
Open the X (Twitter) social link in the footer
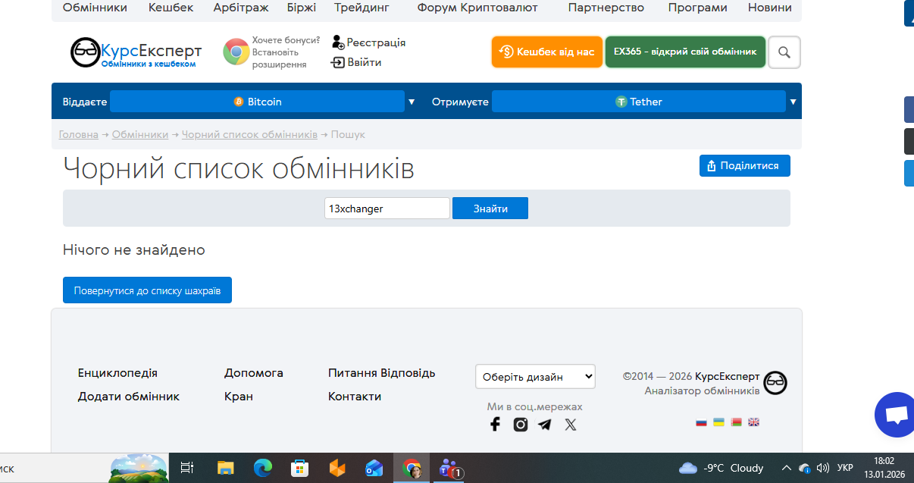tap(571, 425)
